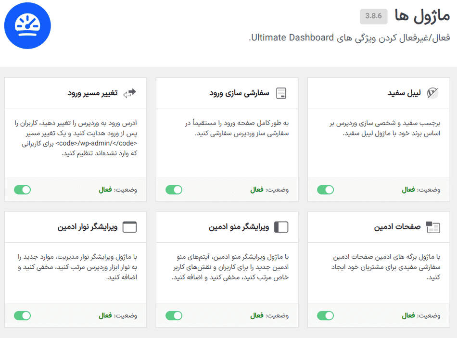Click the card title ویرایشگر نوار ادمین

(88, 227)
